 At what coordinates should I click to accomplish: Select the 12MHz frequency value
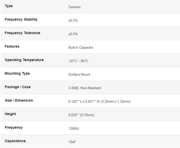(x=74, y=129)
